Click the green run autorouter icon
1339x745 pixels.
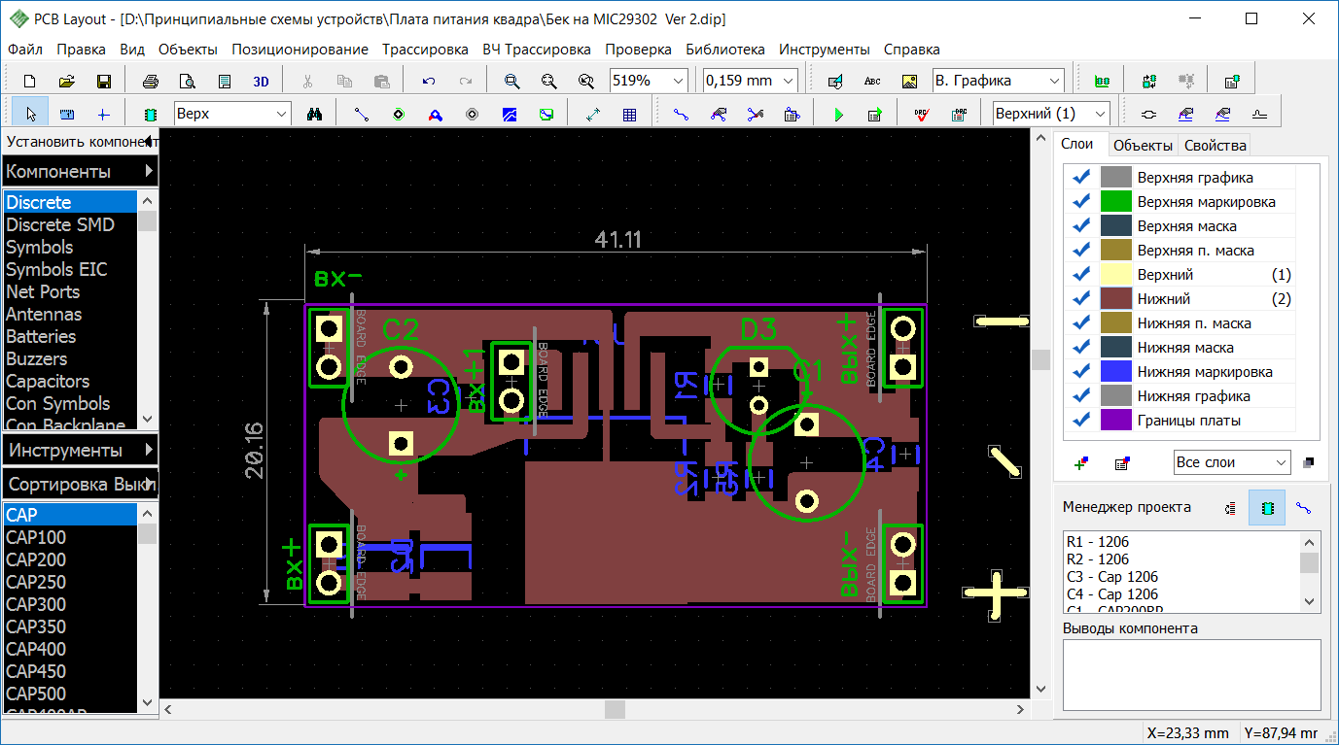click(838, 114)
